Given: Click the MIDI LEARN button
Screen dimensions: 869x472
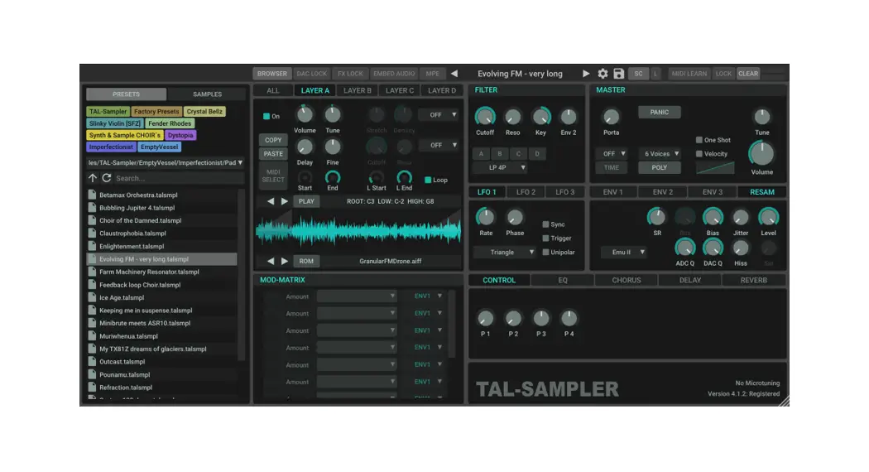Looking at the screenshot, I should coord(689,74).
